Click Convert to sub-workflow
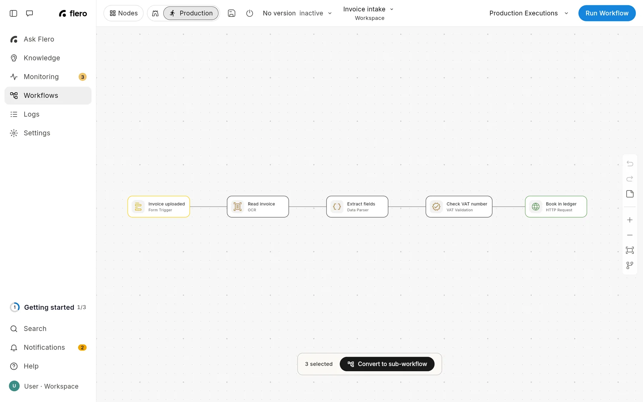 pyautogui.click(x=387, y=364)
